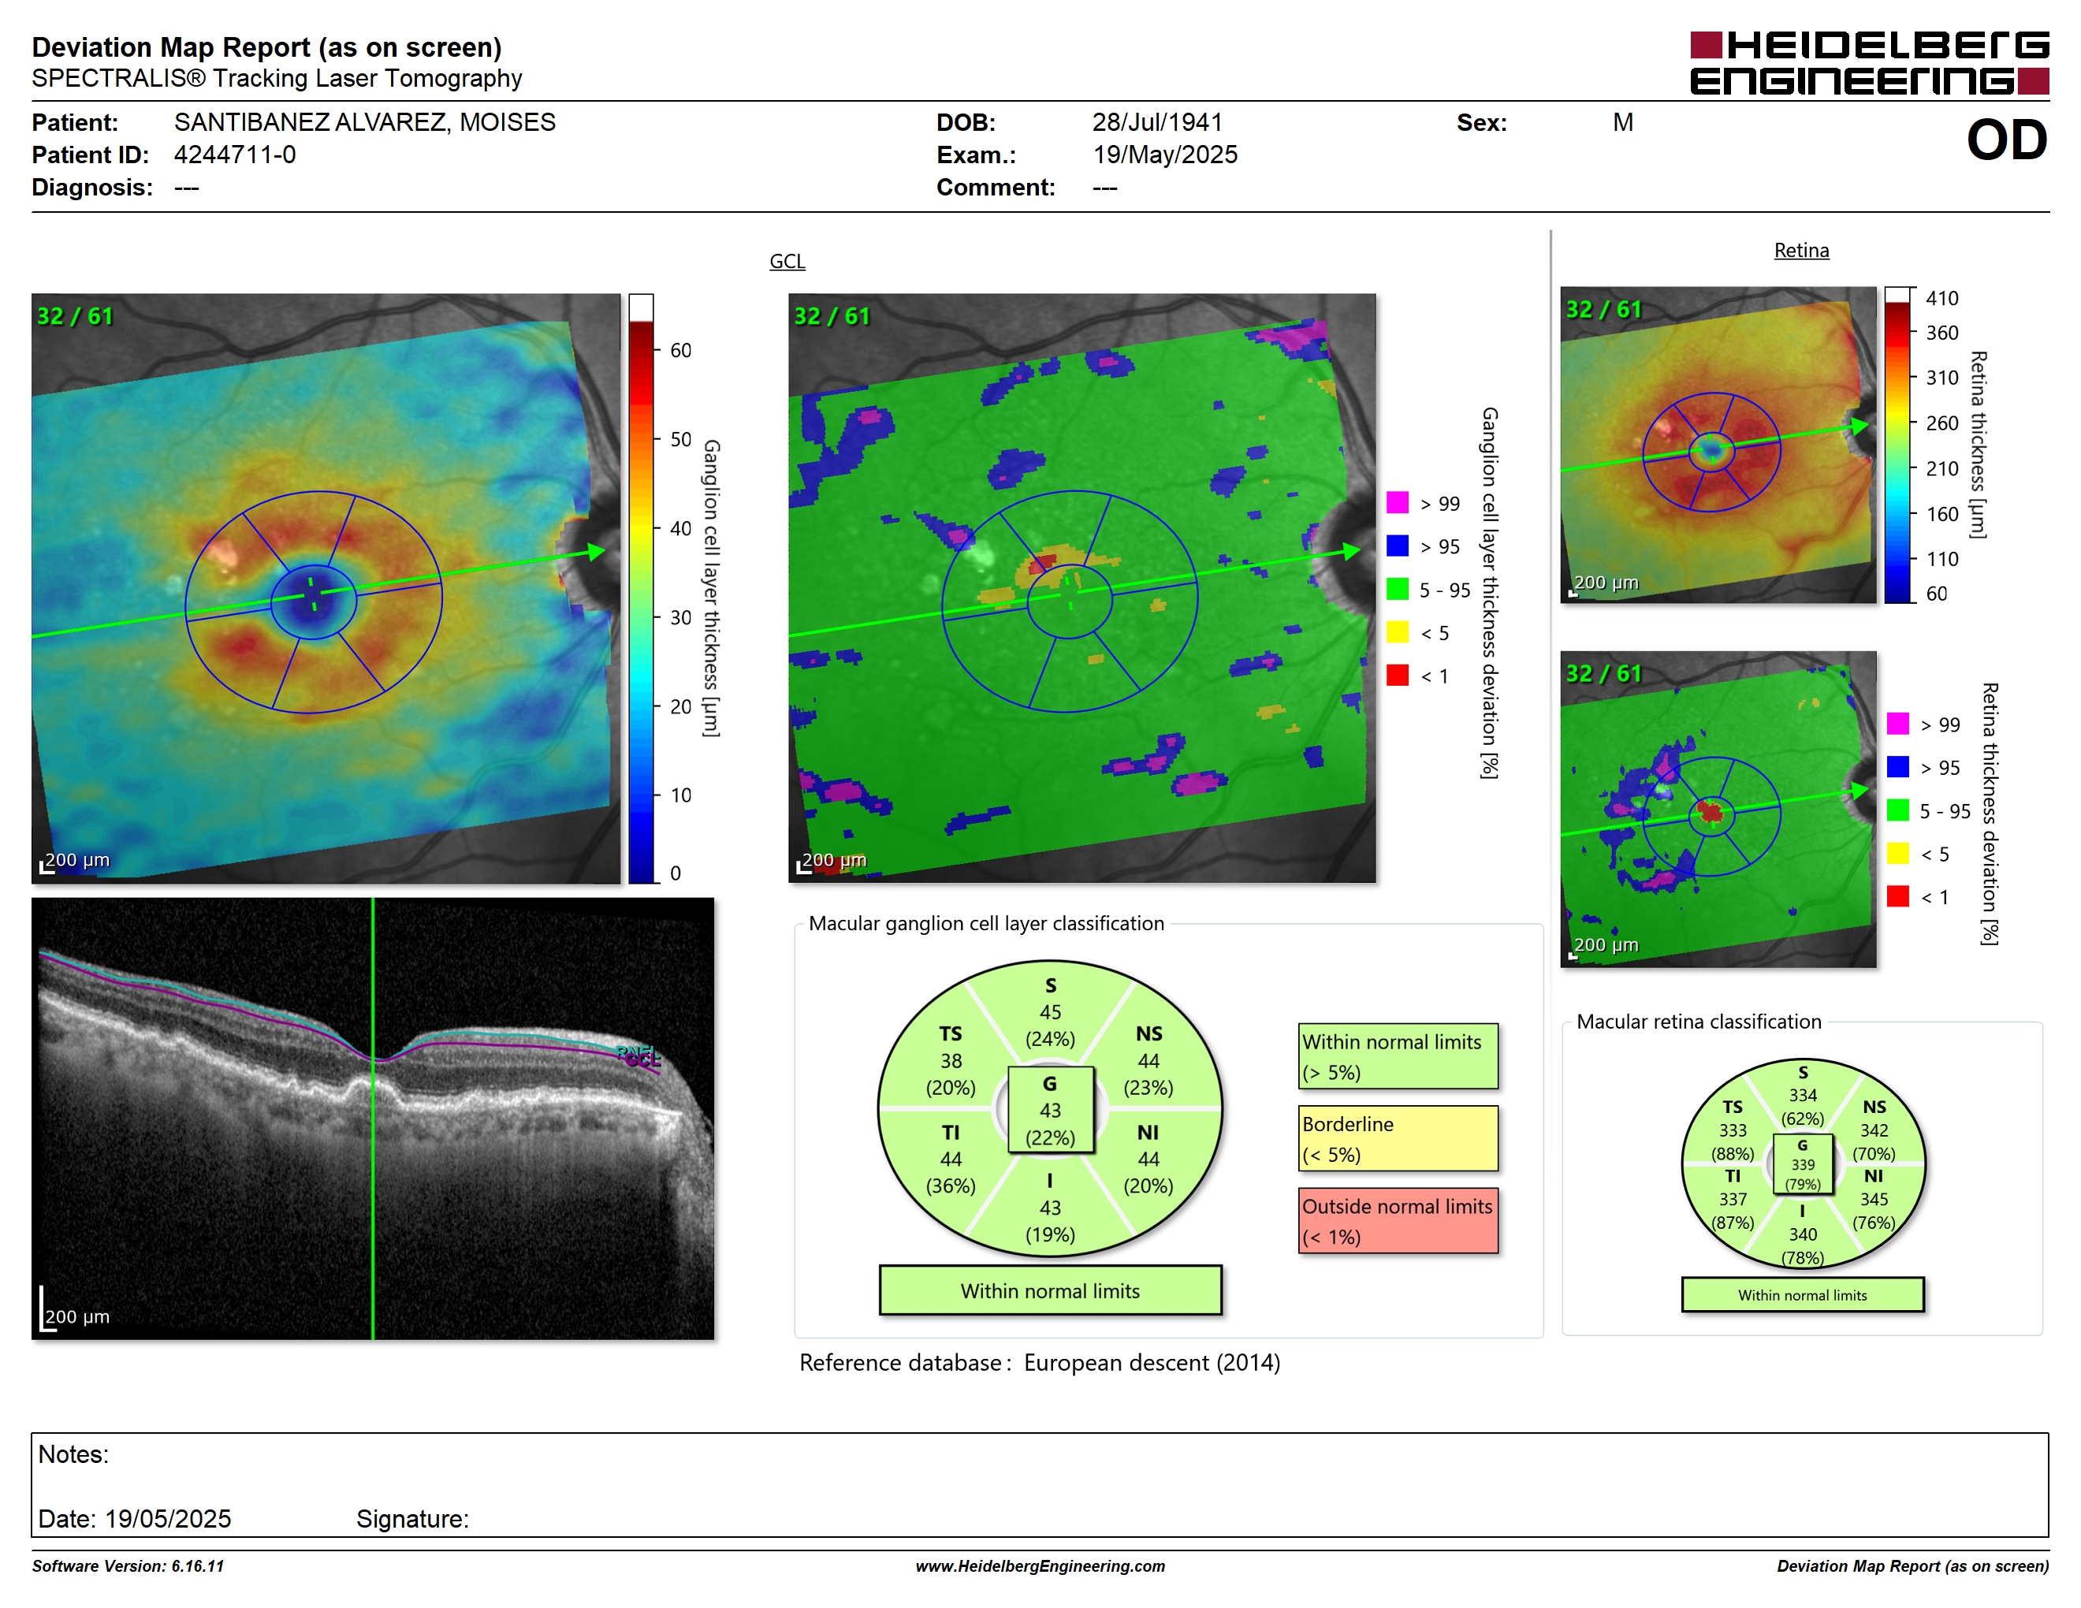Select Retina center G value 339
The height and width of the screenshot is (1608, 2081).
pyautogui.click(x=1803, y=1164)
